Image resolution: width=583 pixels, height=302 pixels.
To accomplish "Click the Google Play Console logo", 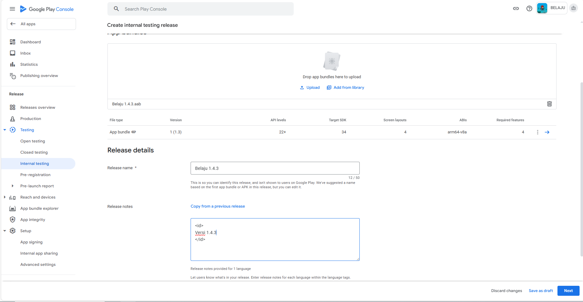I will (47, 9).
